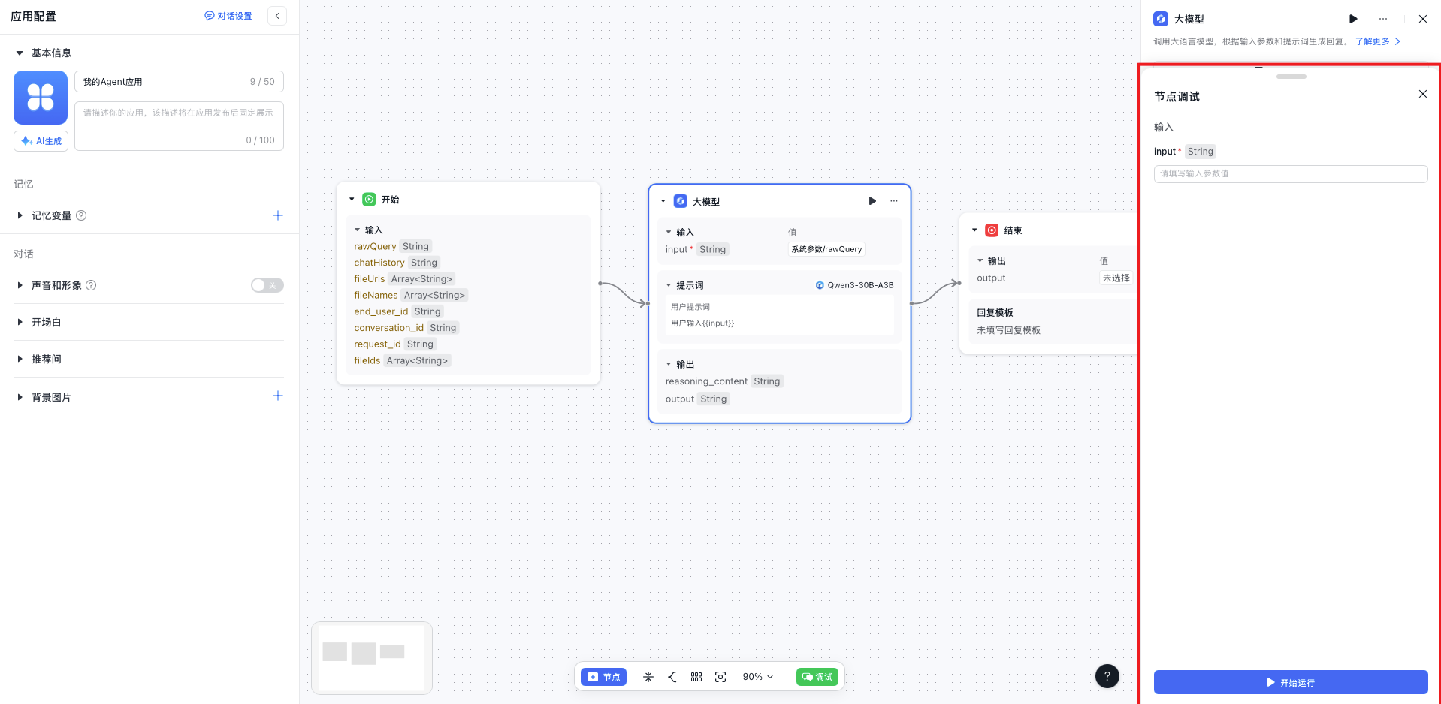Open the 90% zoom level dropdown
Screen dimensions: 1441x704
pos(758,677)
